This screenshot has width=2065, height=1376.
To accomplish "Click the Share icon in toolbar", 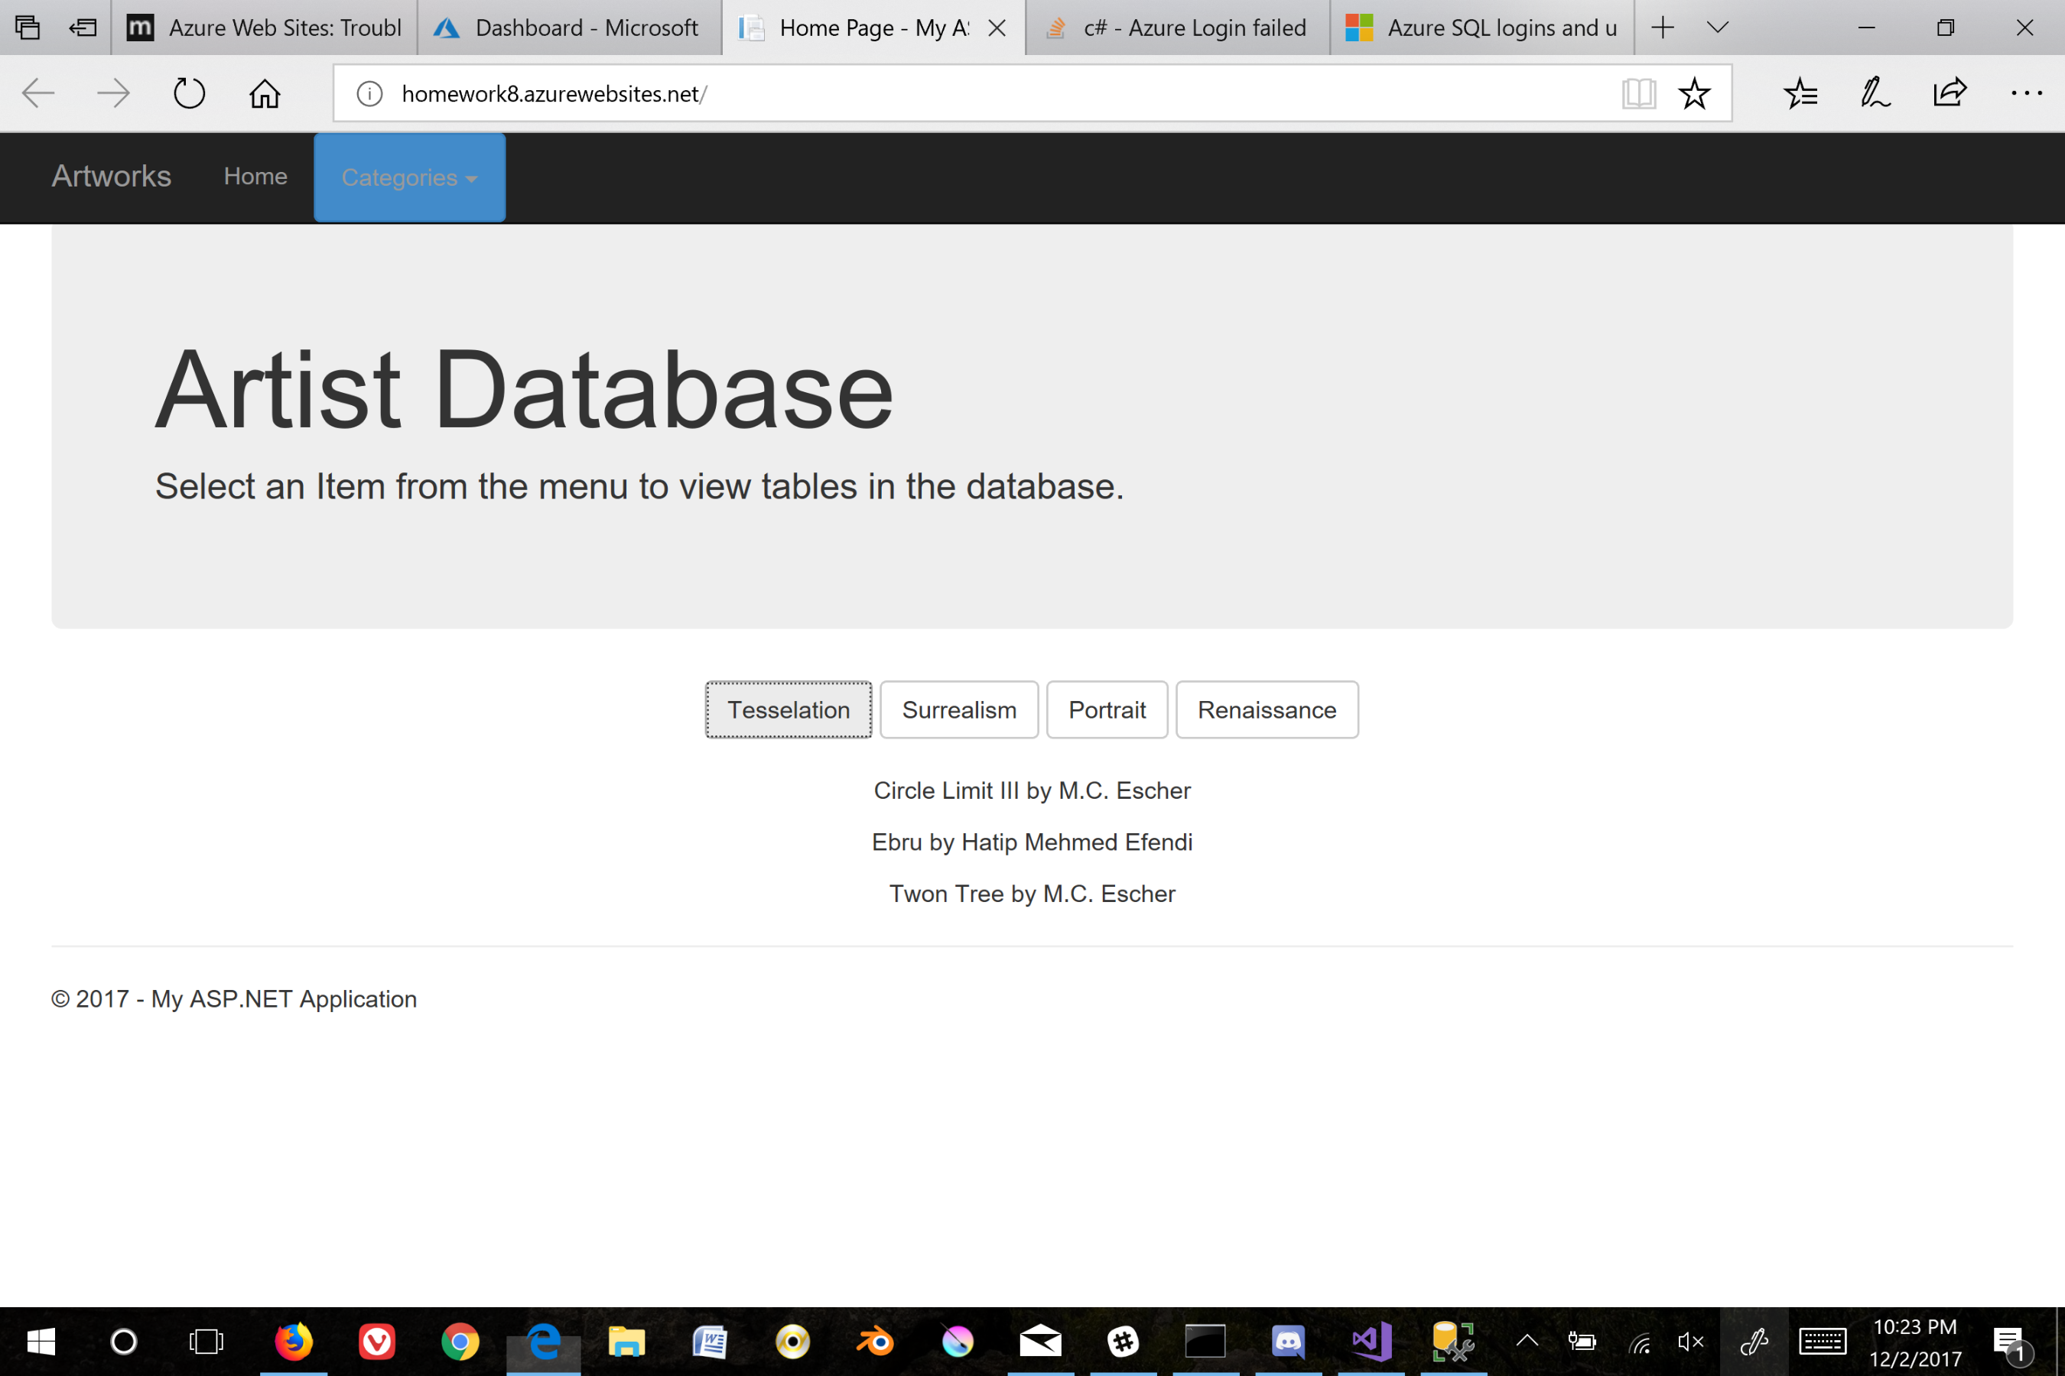I will 1950,93.
